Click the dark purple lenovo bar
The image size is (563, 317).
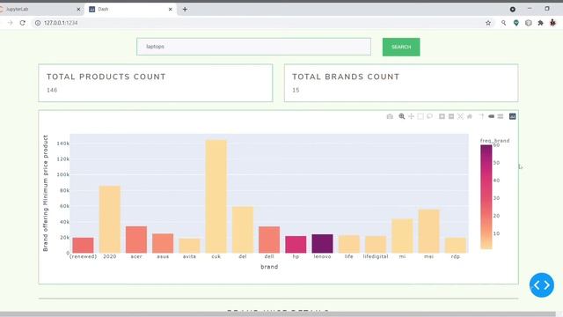[x=322, y=244]
